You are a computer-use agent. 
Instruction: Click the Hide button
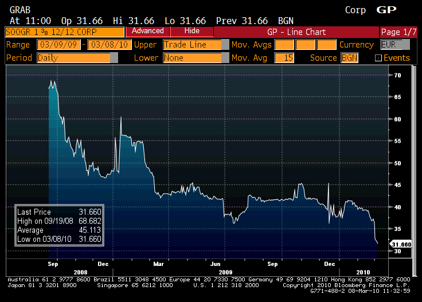[x=192, y=31]
